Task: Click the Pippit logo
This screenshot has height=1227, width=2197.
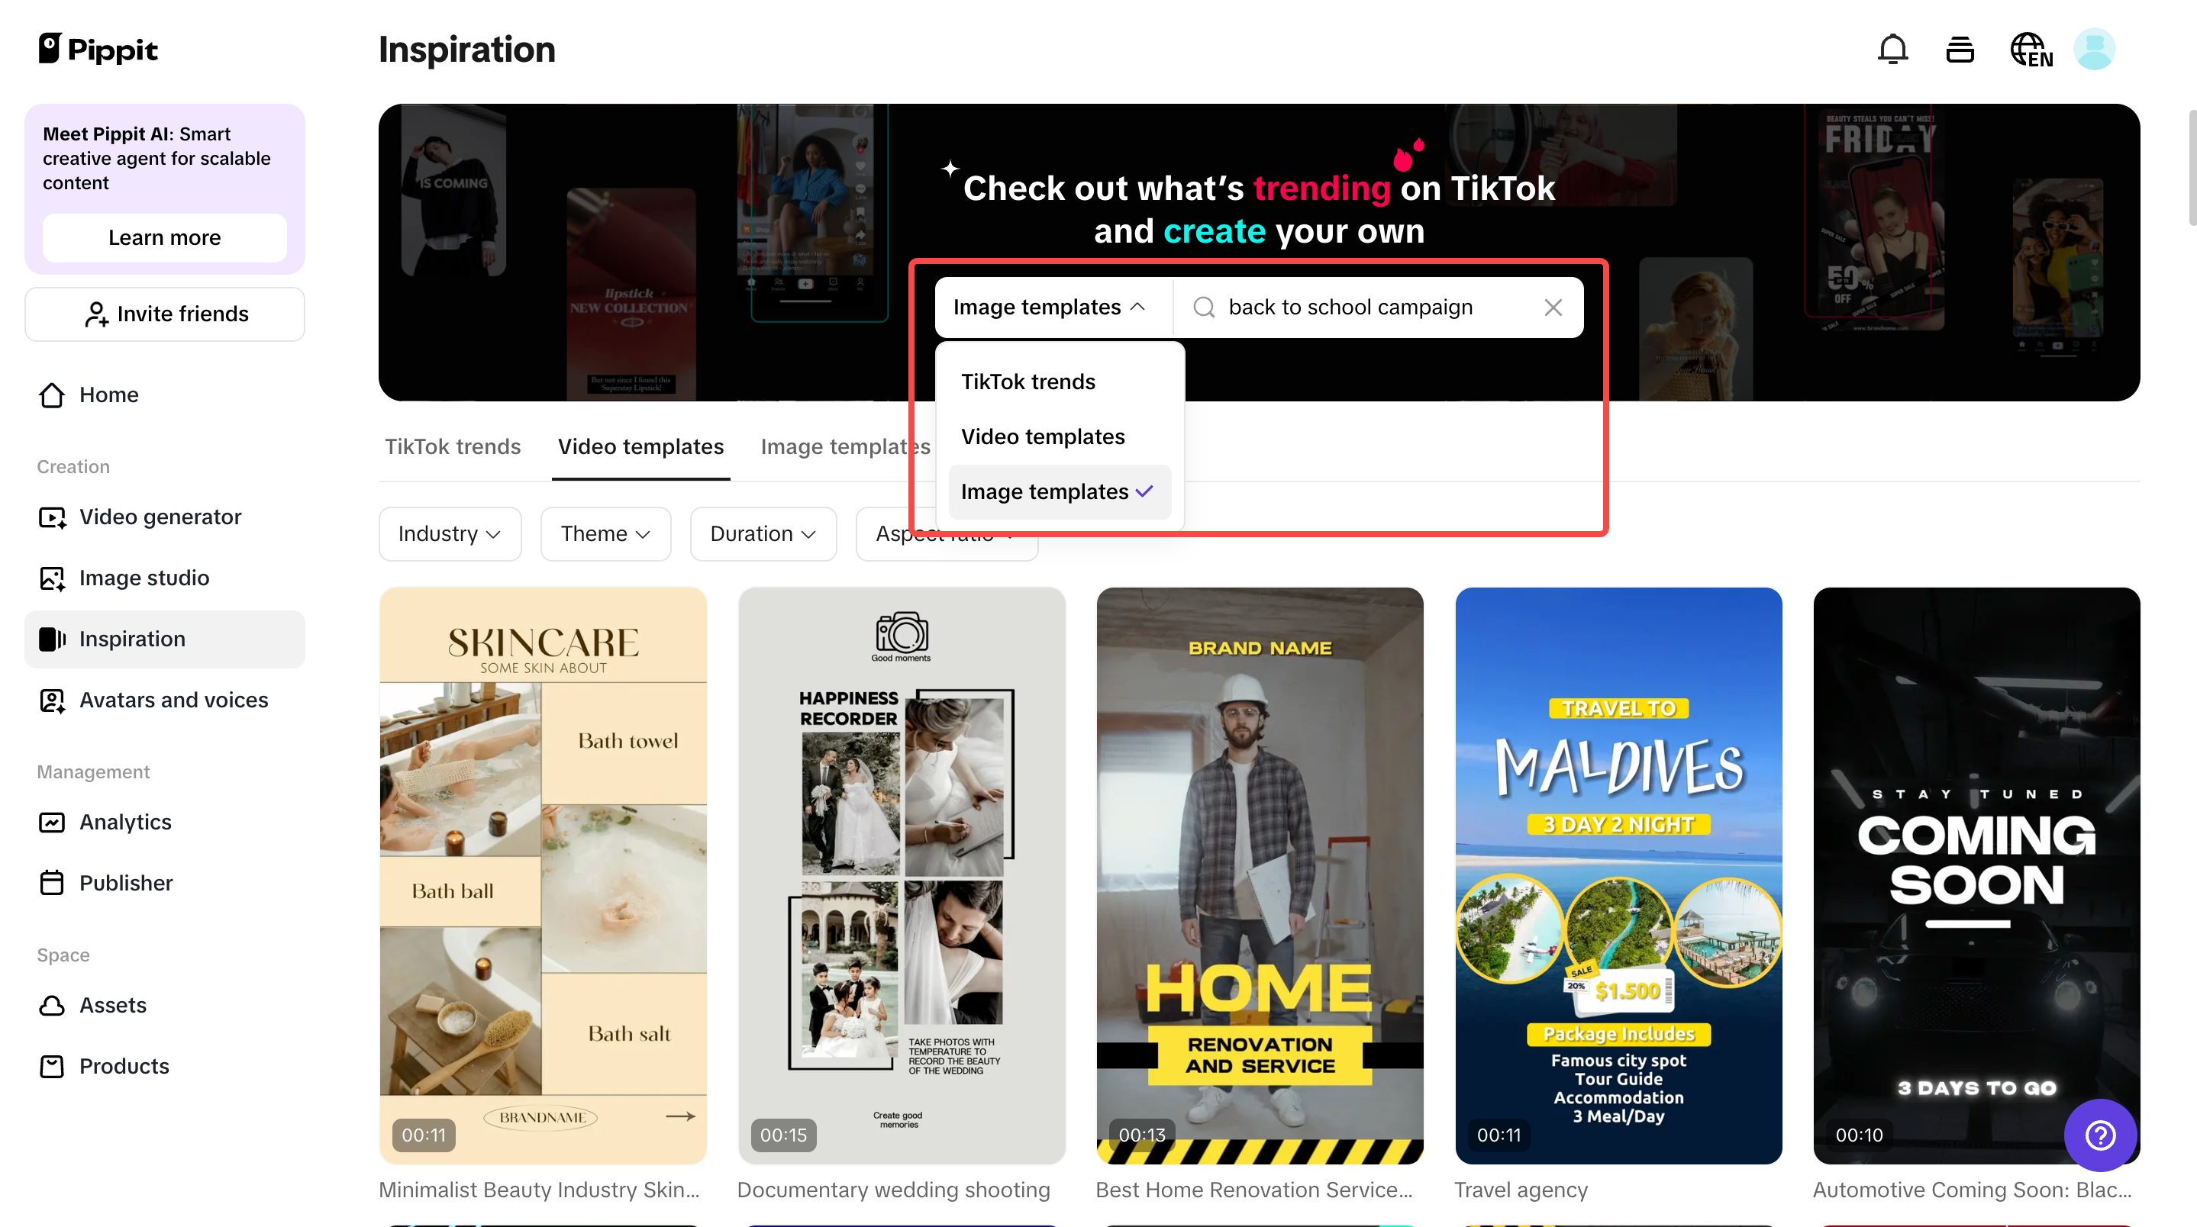Action: [97, 49]
